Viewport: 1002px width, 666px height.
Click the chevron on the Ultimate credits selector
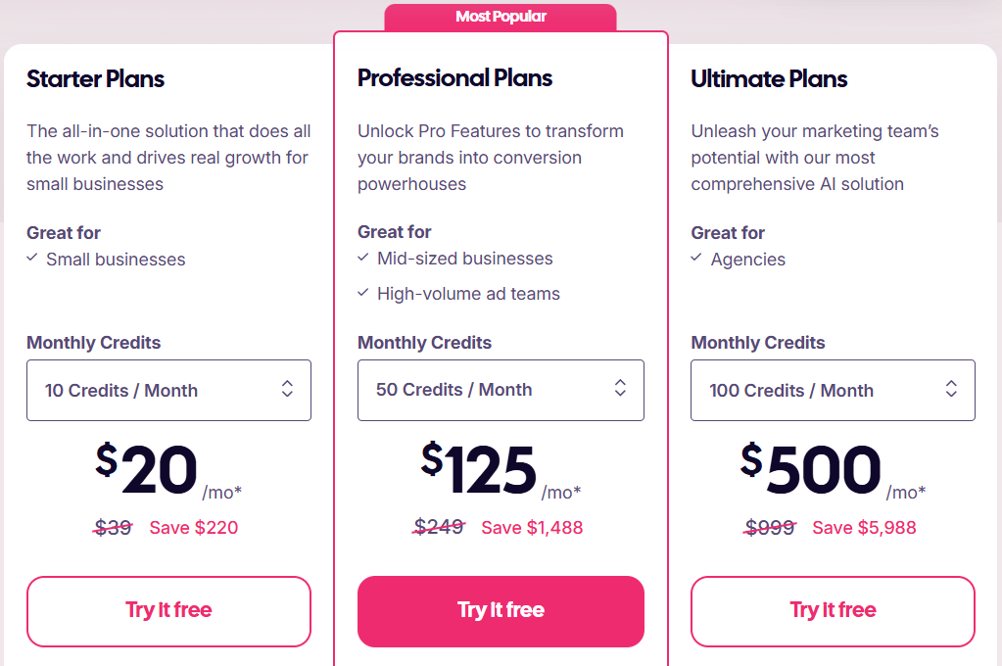951,390
